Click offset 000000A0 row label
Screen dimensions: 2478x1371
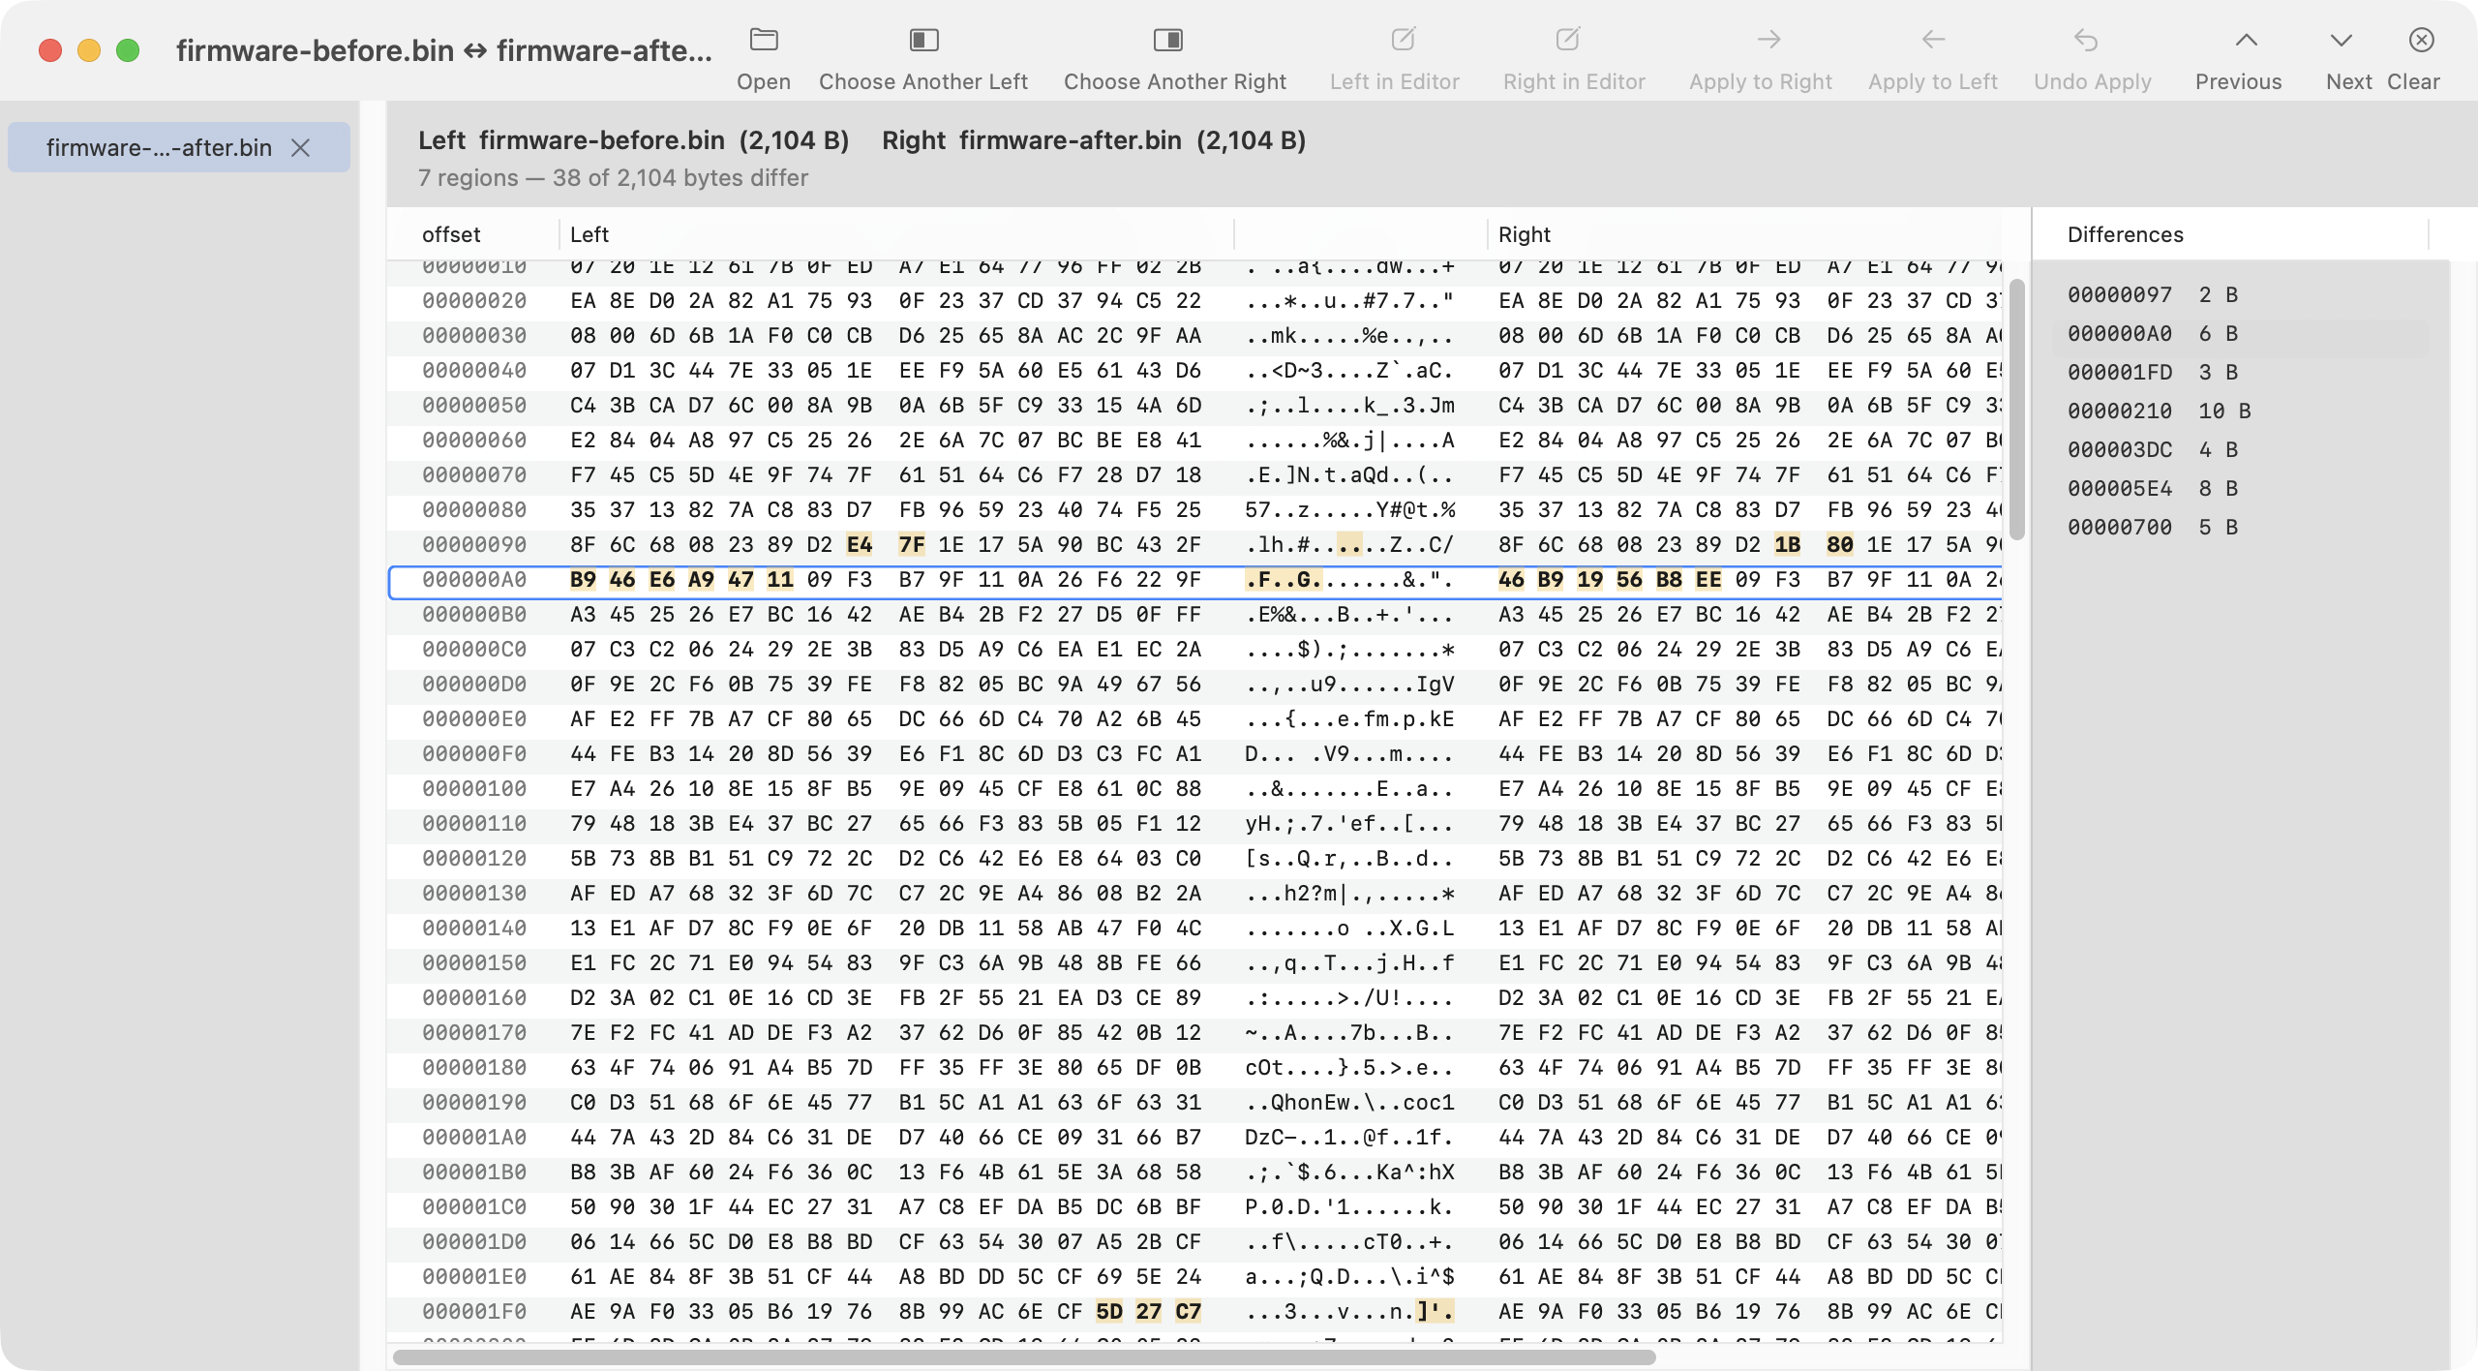[x=474, y=580]
